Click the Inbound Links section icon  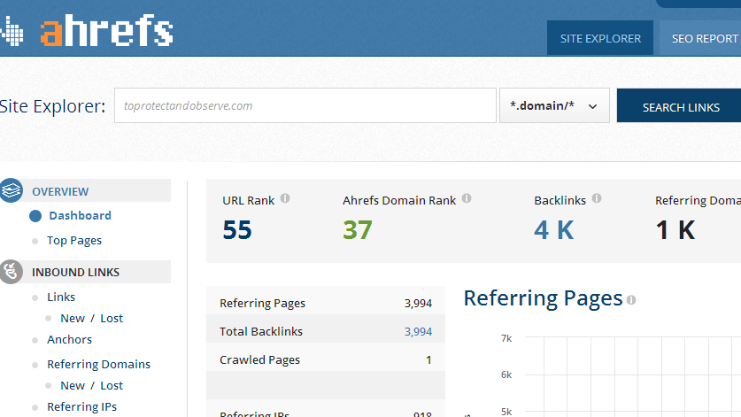point(11,272)
